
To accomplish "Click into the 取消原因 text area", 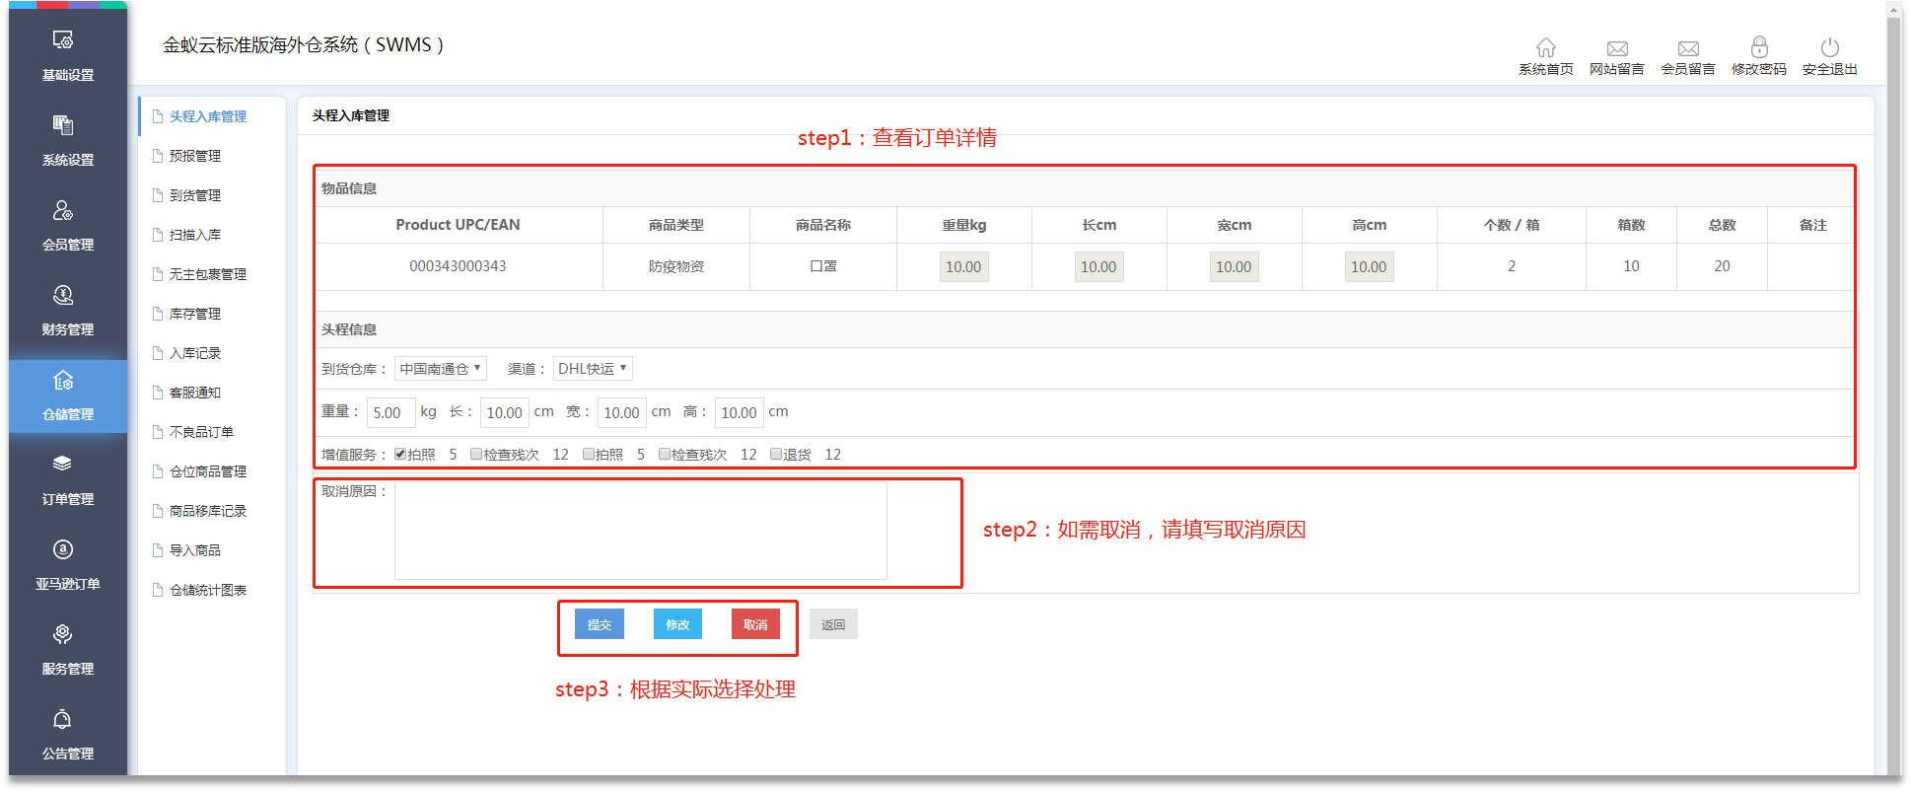I will pyautogui.click(x=640, y=531).
